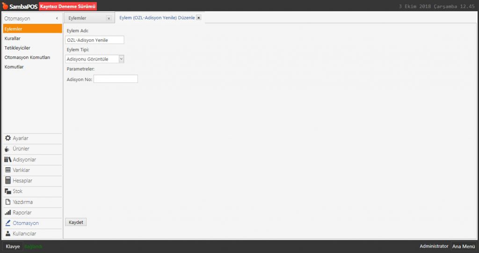The height and width of the screenshot is (253, 479).
Task: Click the gear icon next to Ayarlar
Action: pos(8,138)
